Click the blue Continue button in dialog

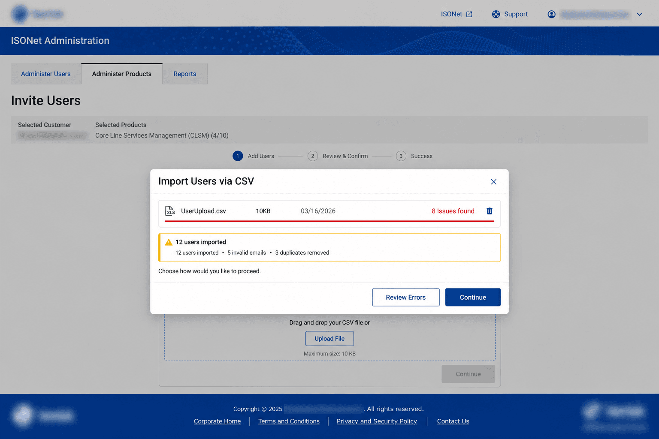473,297
